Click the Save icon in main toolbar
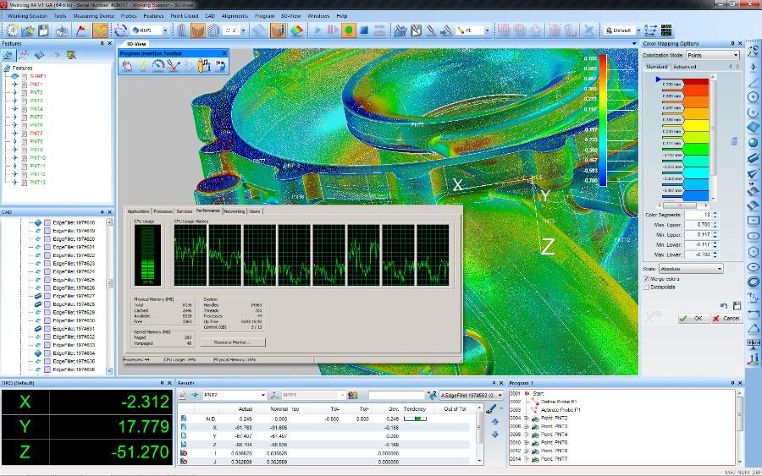This screenshot has width=762, height=476. coord(44,30)
